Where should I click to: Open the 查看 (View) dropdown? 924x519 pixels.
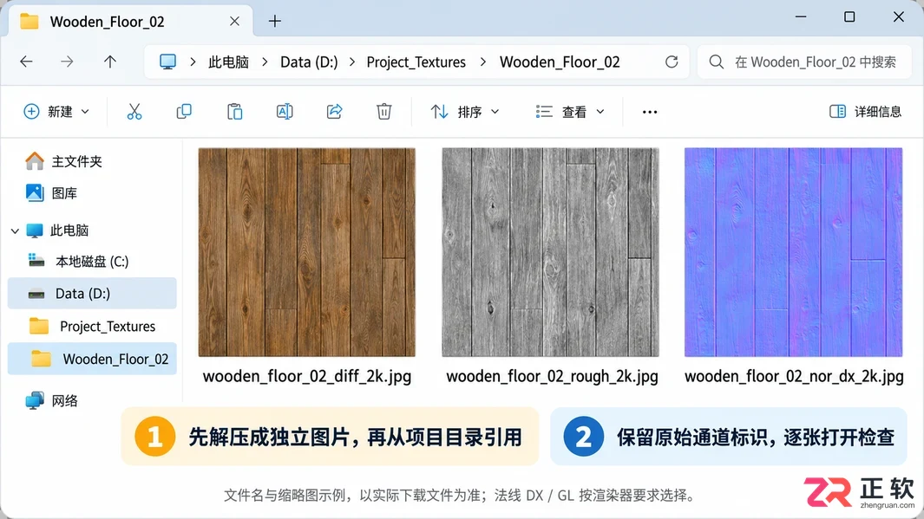(570, 111)
